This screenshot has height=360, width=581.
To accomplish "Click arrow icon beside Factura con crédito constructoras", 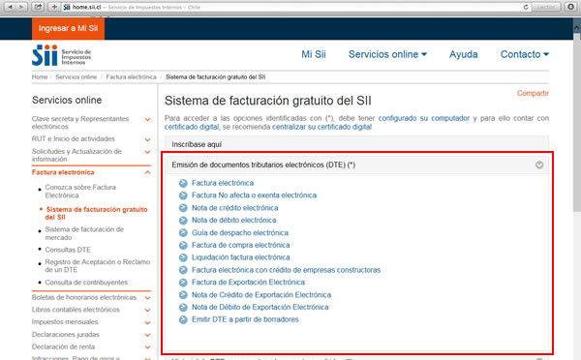I will 183,270.
